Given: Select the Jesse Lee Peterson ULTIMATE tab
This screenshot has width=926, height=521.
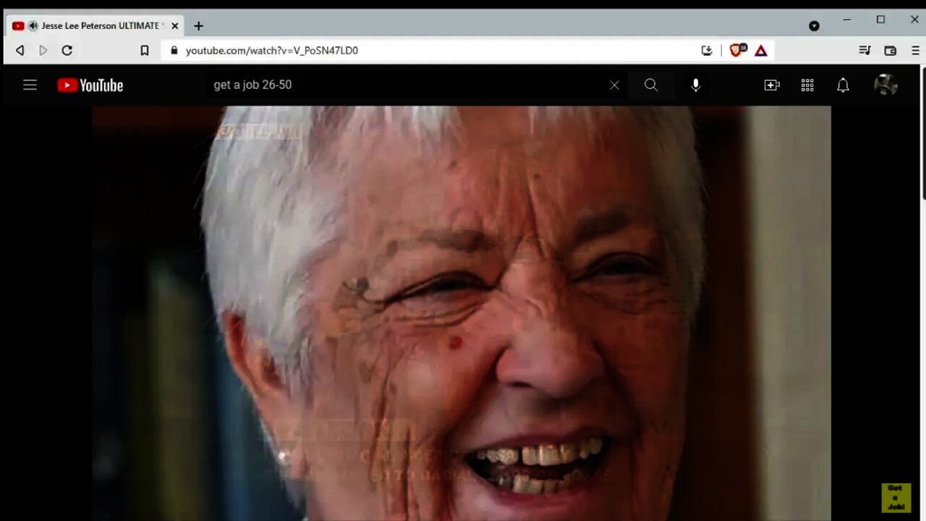Looking at the screenshot, I should [x=95, y=26].
